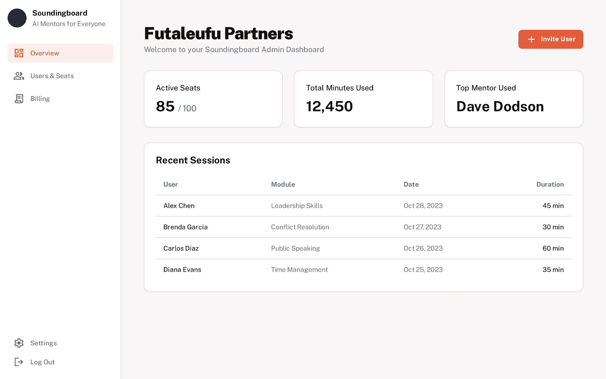Click the 35 min duration value
The height and width of the screenshot is (379, 606).
(x=553, y=270)
